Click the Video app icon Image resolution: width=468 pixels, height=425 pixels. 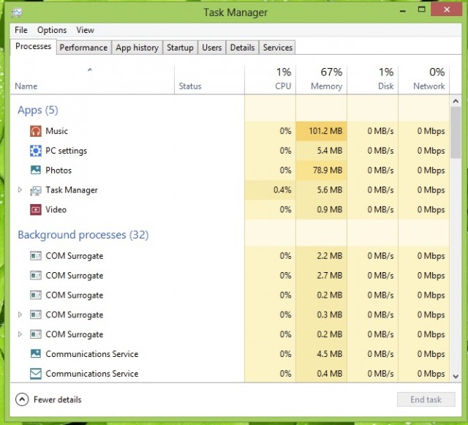point(36,210)
